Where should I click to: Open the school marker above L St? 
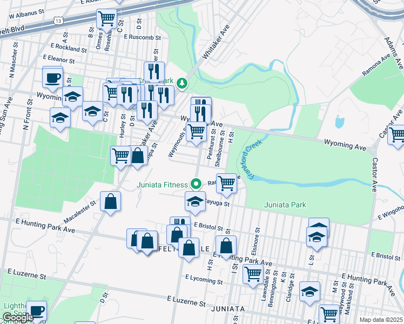click(317, 238)
